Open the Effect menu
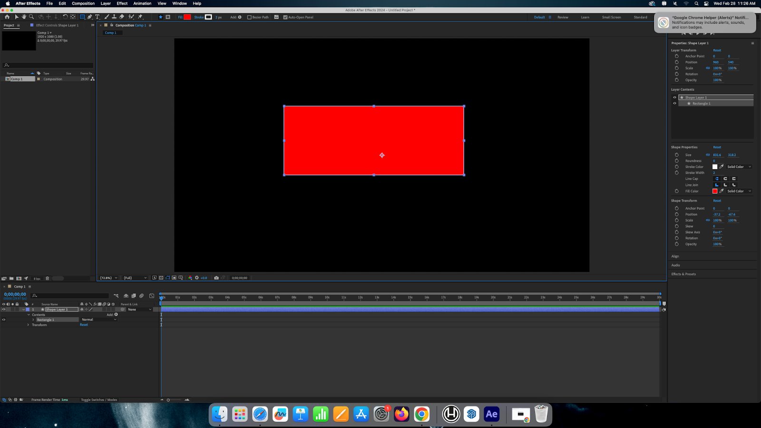 pyautogui.click(x=122, y=3)
